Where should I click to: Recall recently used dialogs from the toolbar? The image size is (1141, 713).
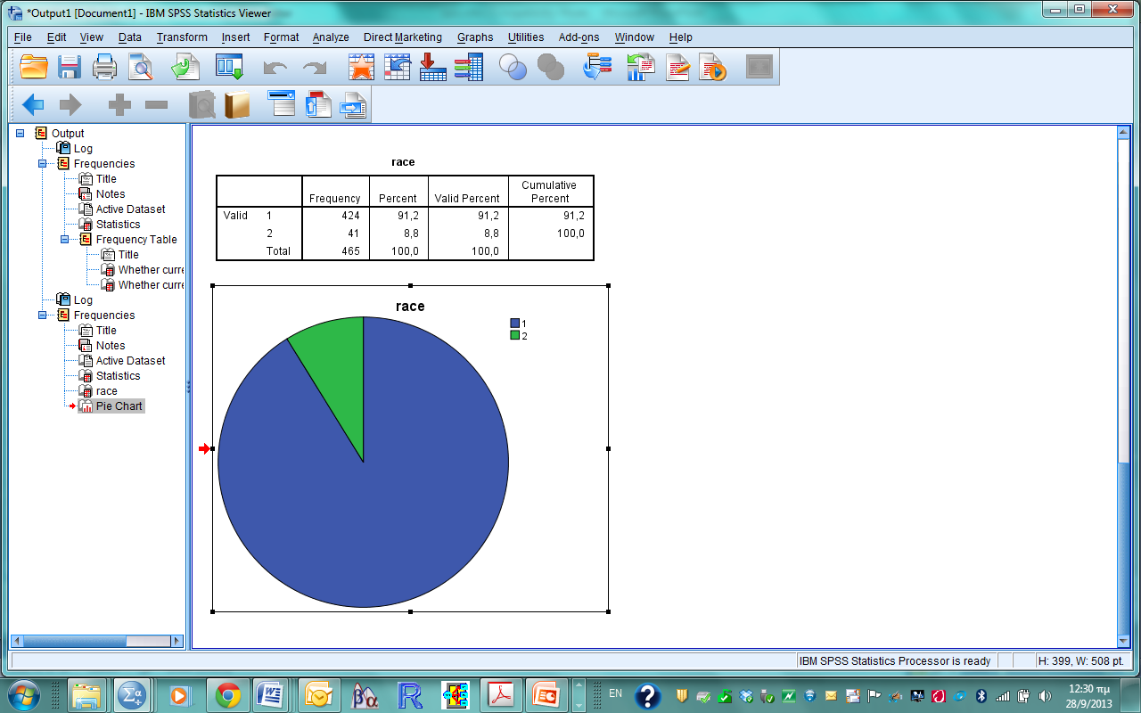229,67
